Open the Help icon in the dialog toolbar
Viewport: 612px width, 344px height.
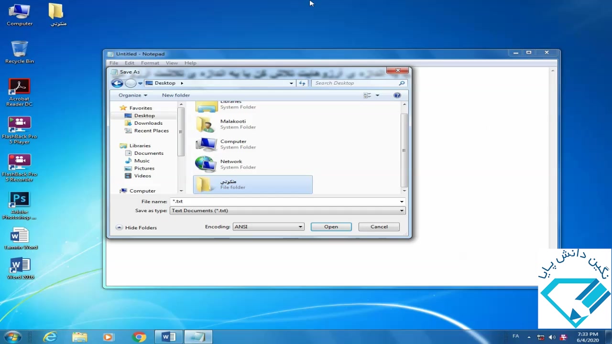tap(397, 95)
